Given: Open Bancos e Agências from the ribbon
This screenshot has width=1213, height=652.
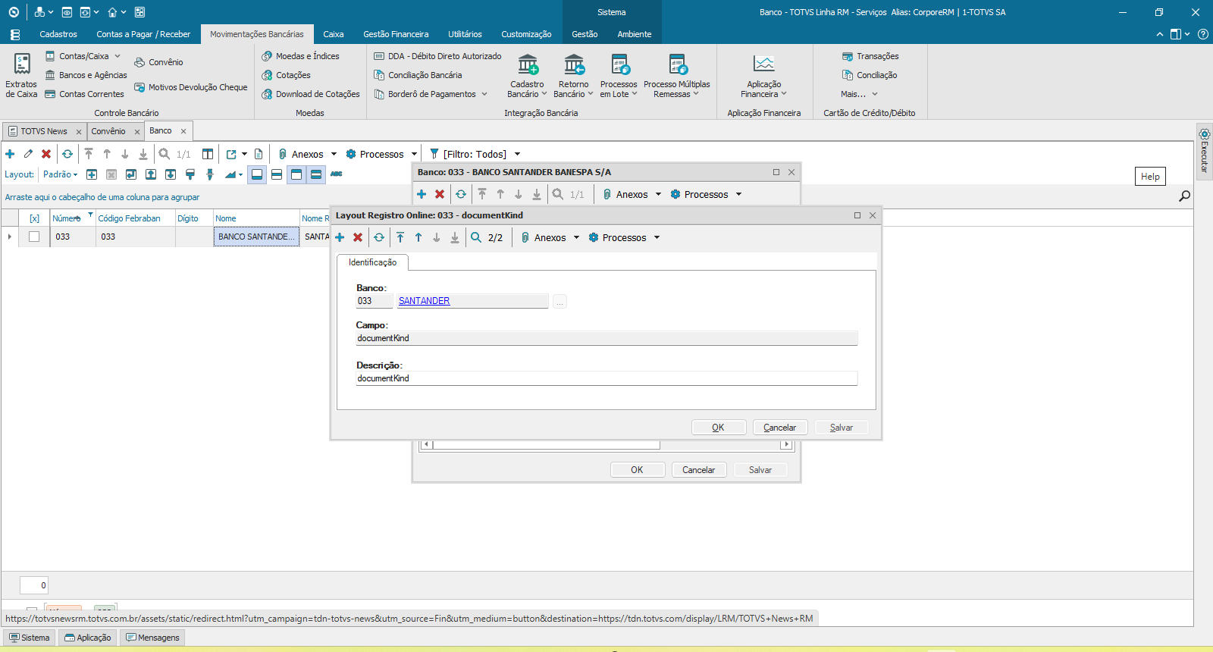Looking at the screenshot, I should point(86,75).
